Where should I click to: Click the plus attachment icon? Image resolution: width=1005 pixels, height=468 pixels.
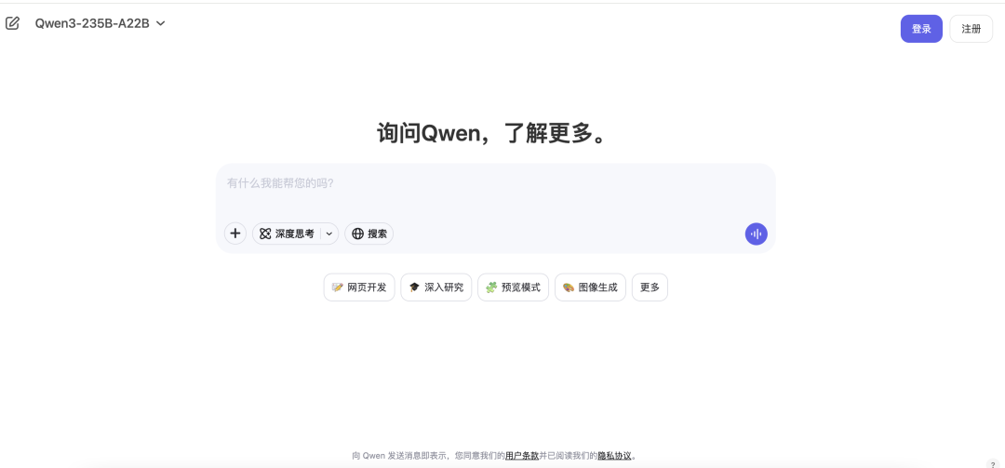pyautogui.click(x=235, y=234)
